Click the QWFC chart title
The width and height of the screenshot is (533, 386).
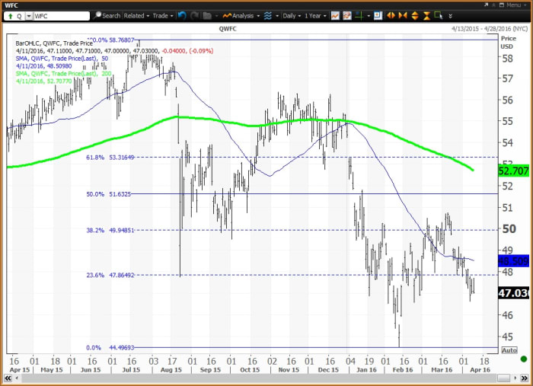pyautogui.click(x=228, y=29)
